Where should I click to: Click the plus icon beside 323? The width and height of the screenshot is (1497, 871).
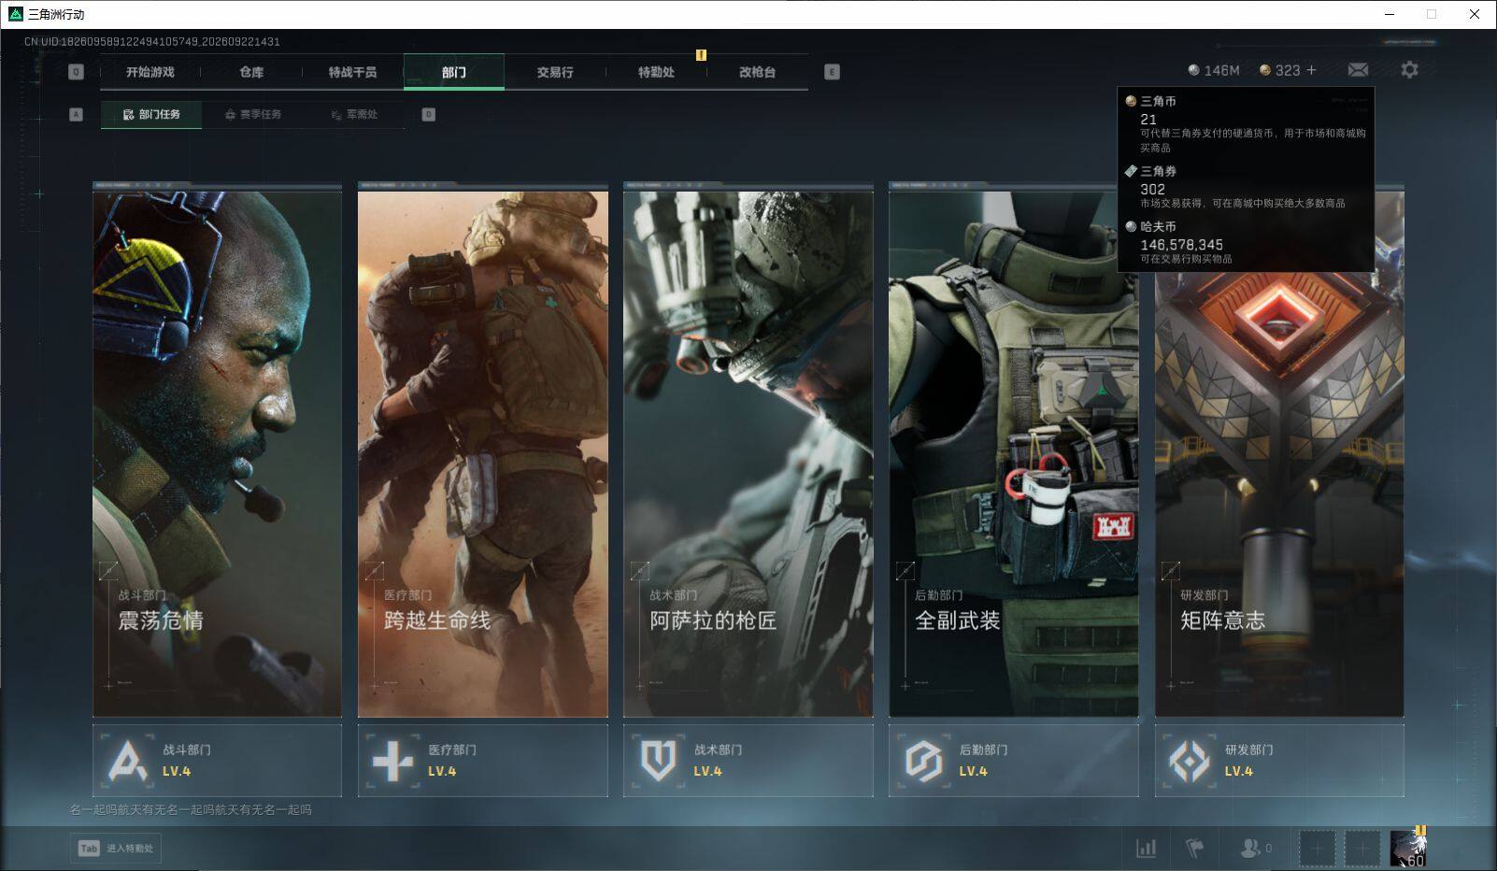1311,70
